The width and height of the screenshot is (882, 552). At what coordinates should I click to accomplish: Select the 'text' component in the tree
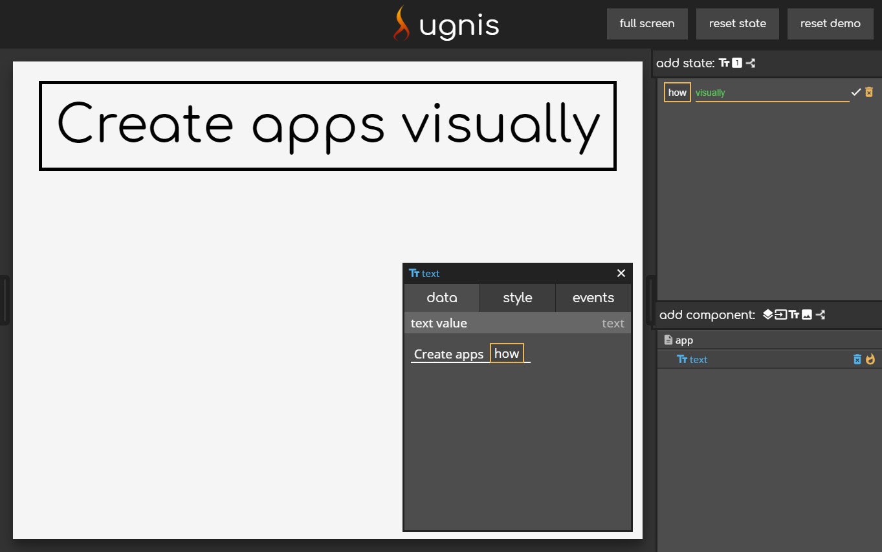[698, 359]
